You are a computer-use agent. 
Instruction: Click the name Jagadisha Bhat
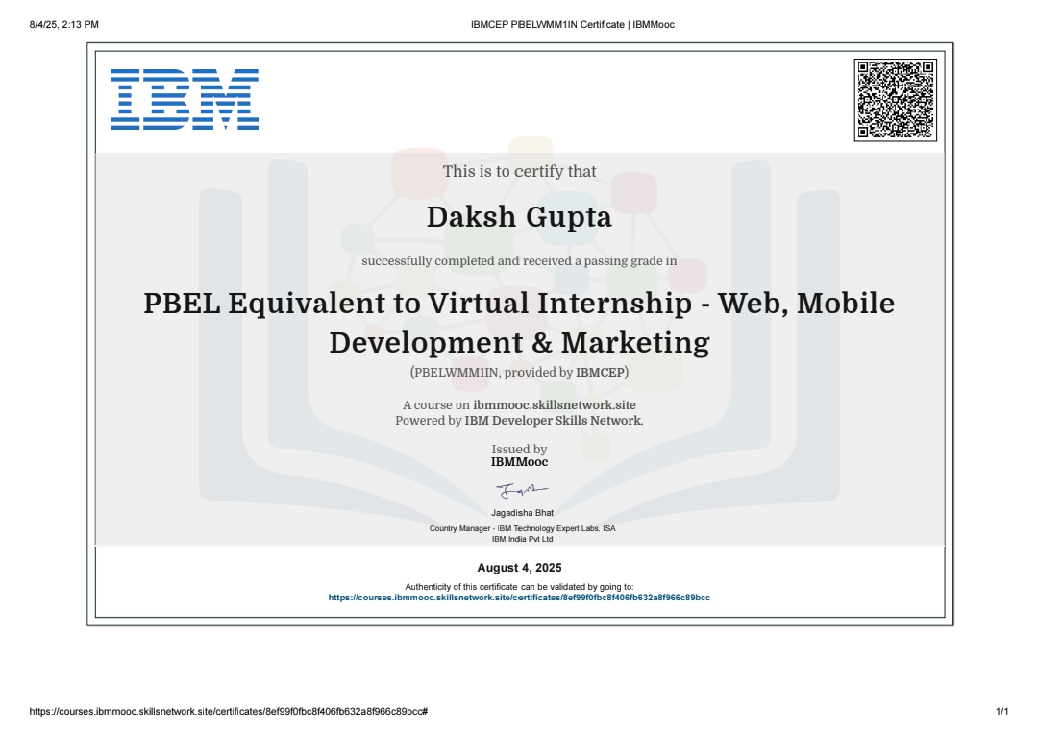pyautogui.click(x=522, y=513)
